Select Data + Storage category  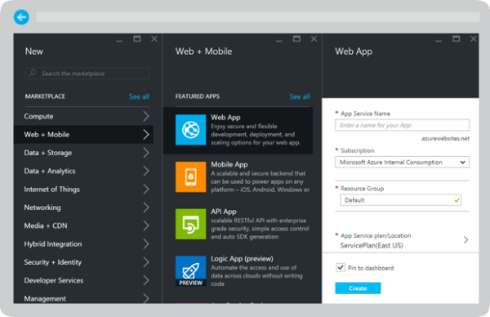click(x=83, y=153)
